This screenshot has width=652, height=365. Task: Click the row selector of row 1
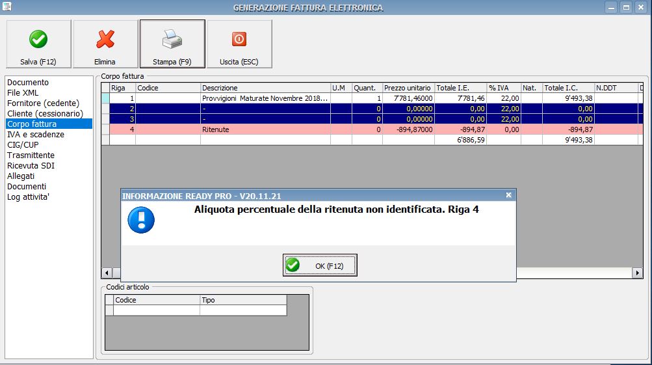(x=105, y=98)
